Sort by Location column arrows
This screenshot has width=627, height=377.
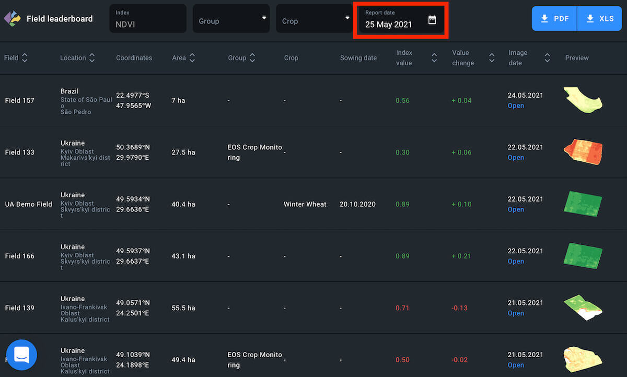92,58
